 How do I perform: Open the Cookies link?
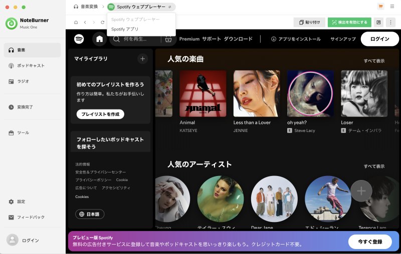coord(82,196)
